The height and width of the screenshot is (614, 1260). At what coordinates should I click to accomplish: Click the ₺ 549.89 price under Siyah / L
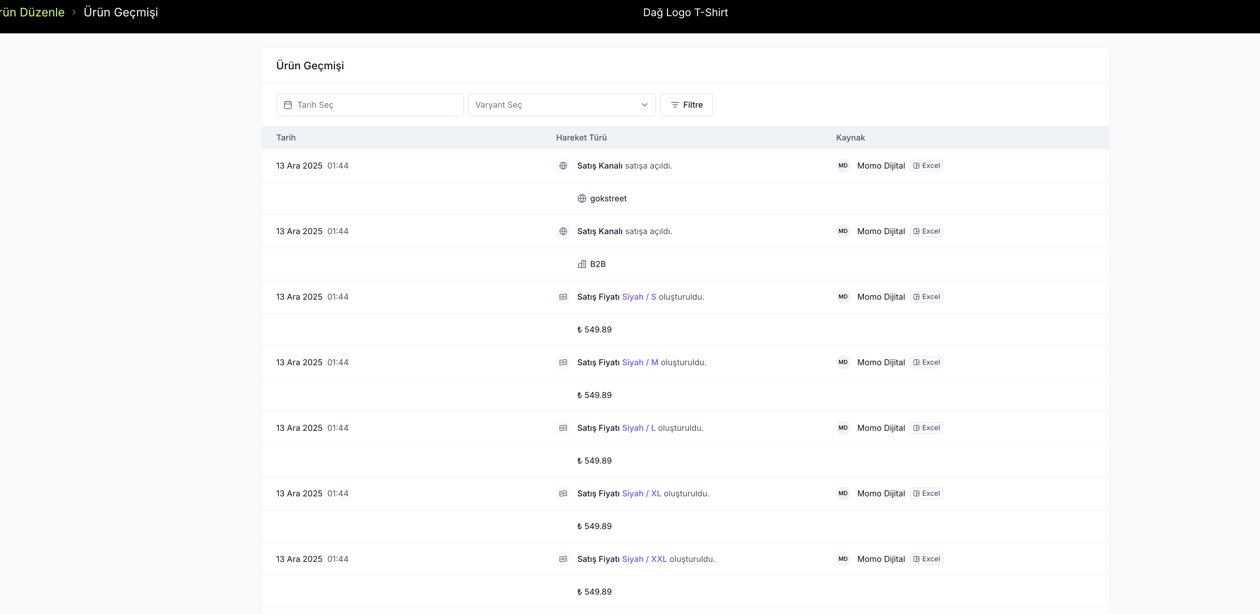tap(594, 461)
